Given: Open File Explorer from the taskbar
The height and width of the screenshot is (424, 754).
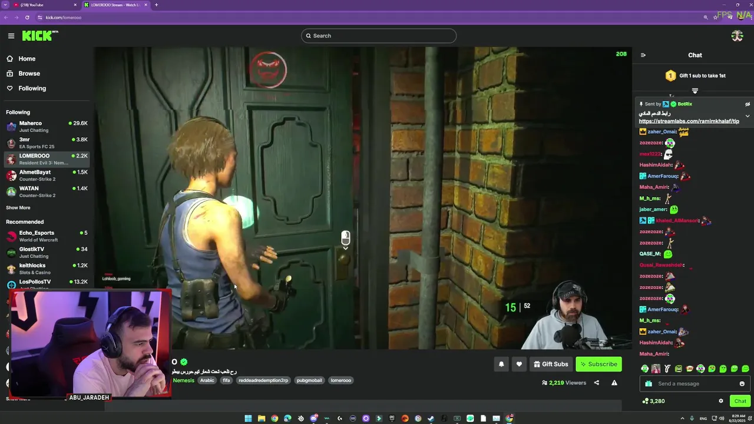Looking at the screenshot, I should [x=262, y=419].
